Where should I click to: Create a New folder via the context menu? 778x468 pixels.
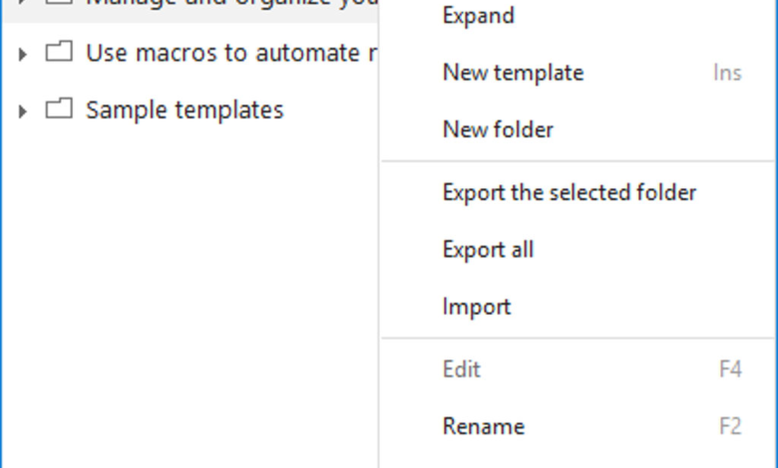[x=498, y=129]
